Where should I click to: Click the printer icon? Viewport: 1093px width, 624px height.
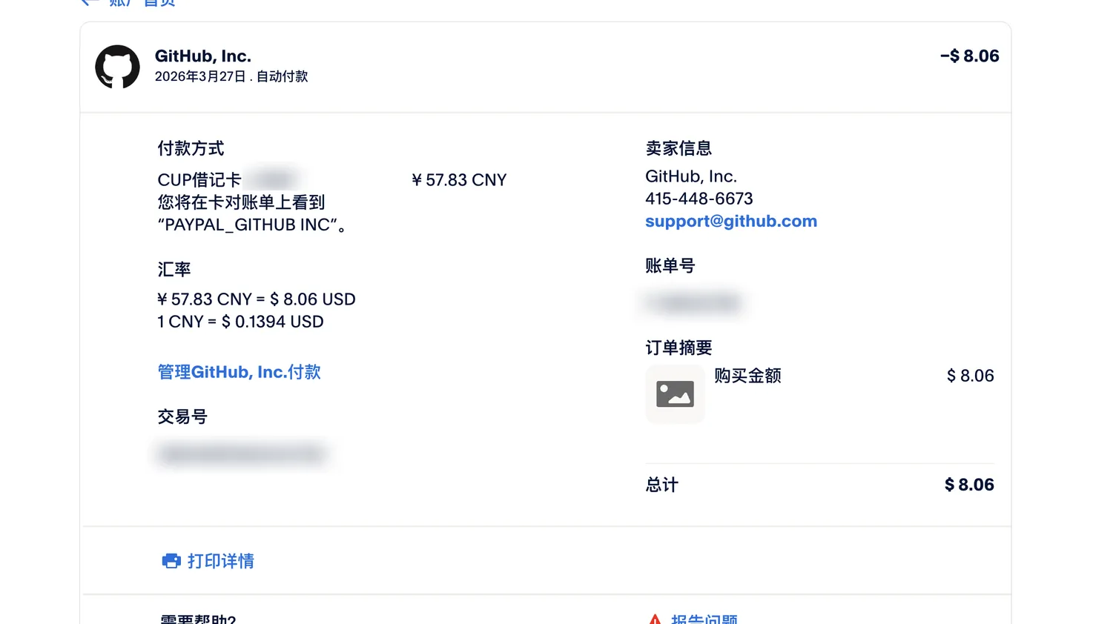coord(171,561)
